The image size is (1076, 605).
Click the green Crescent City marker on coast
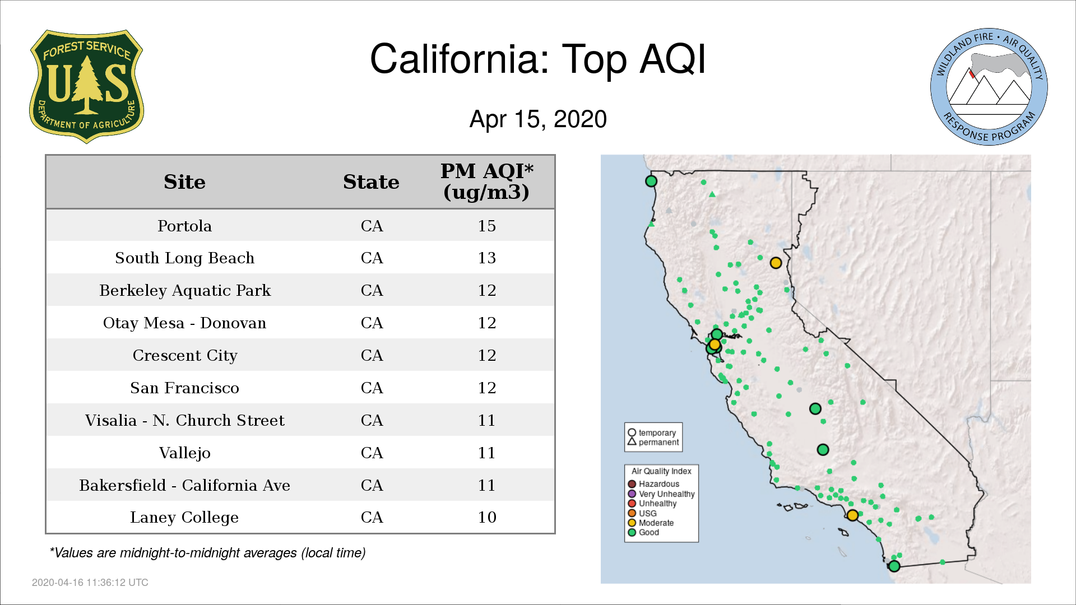(x=651, y=181)
